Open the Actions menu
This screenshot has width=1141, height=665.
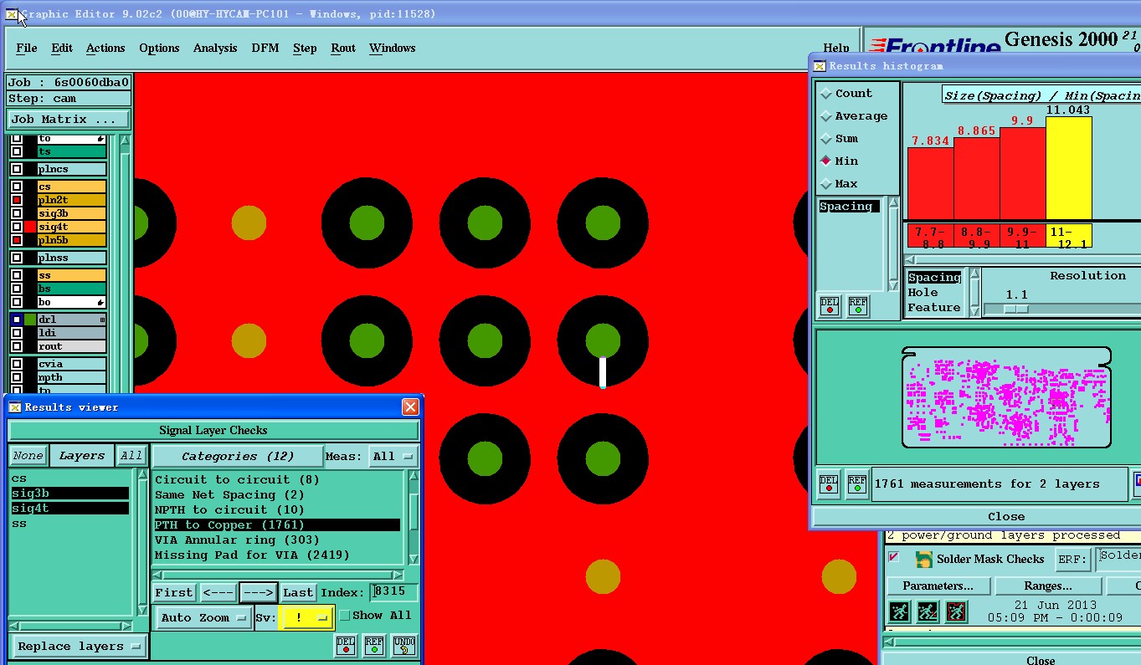[x=105, y=49]
